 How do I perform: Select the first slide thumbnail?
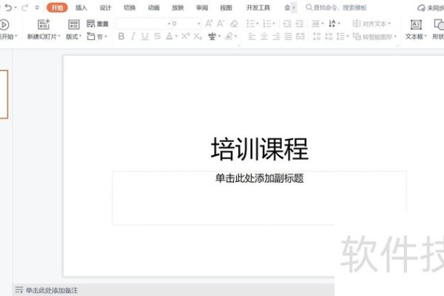[4, 94]
